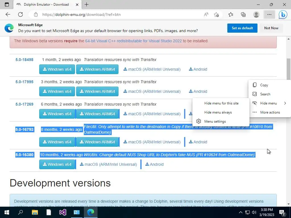The height and width of the screenshot is (218, 291).
Task: Open File Explorer from the taskbar
Action: click(x=35, y=212)
